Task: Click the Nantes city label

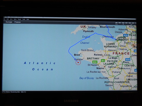Action: tap(100, 68)
